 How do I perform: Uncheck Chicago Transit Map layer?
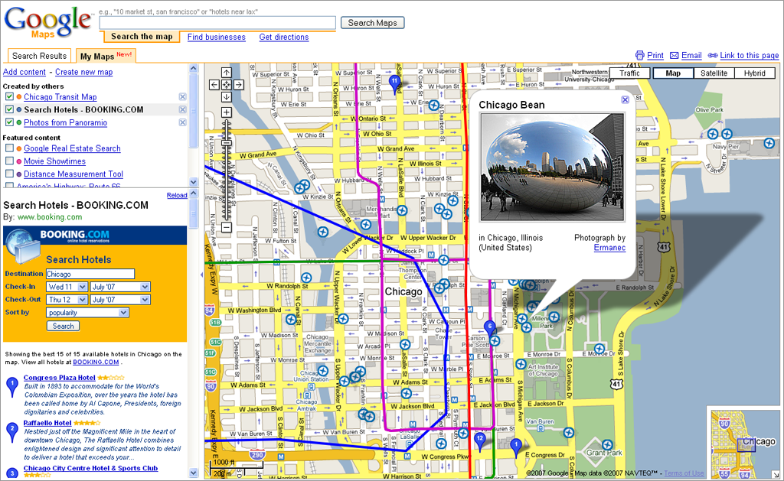[9, 96]
